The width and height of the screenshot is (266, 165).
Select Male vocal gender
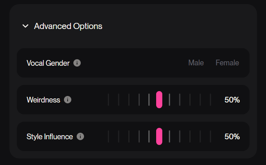(196, 63)
